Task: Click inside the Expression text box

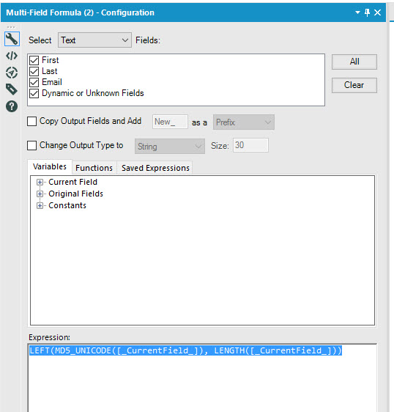Action: point(202,378)
